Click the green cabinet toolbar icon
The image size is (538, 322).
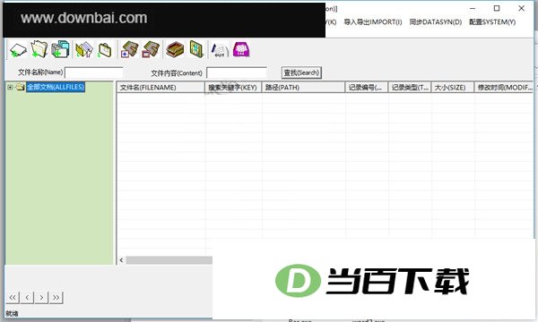coord(197,49)
